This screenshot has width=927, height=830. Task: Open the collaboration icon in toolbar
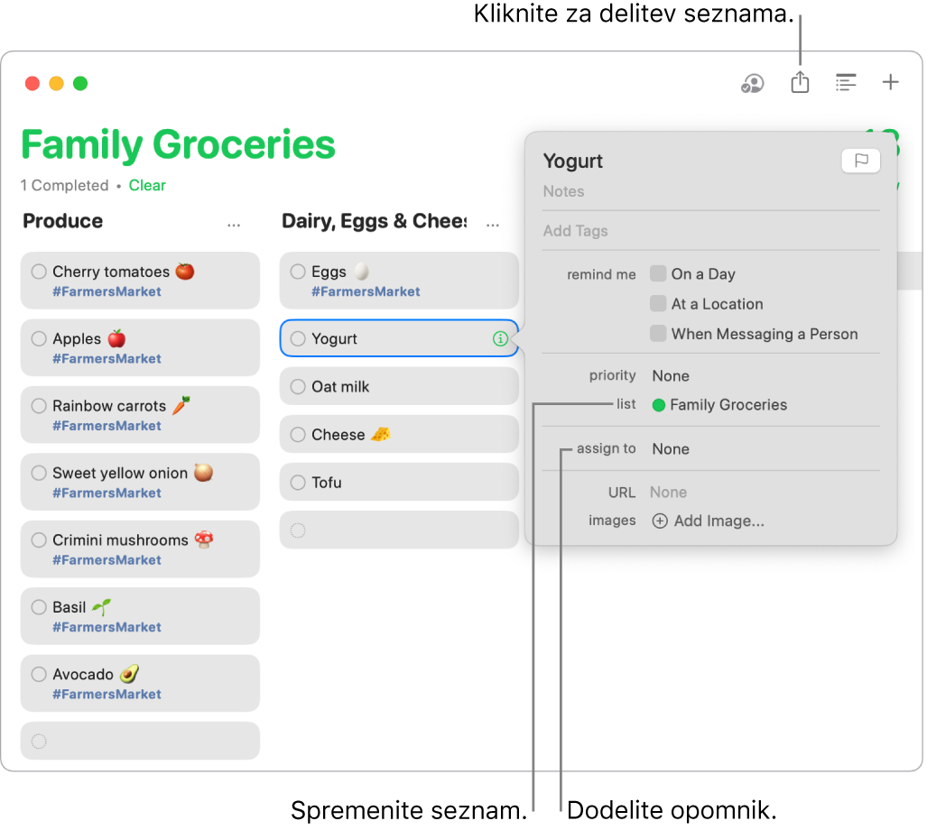(x=752, y=83)
